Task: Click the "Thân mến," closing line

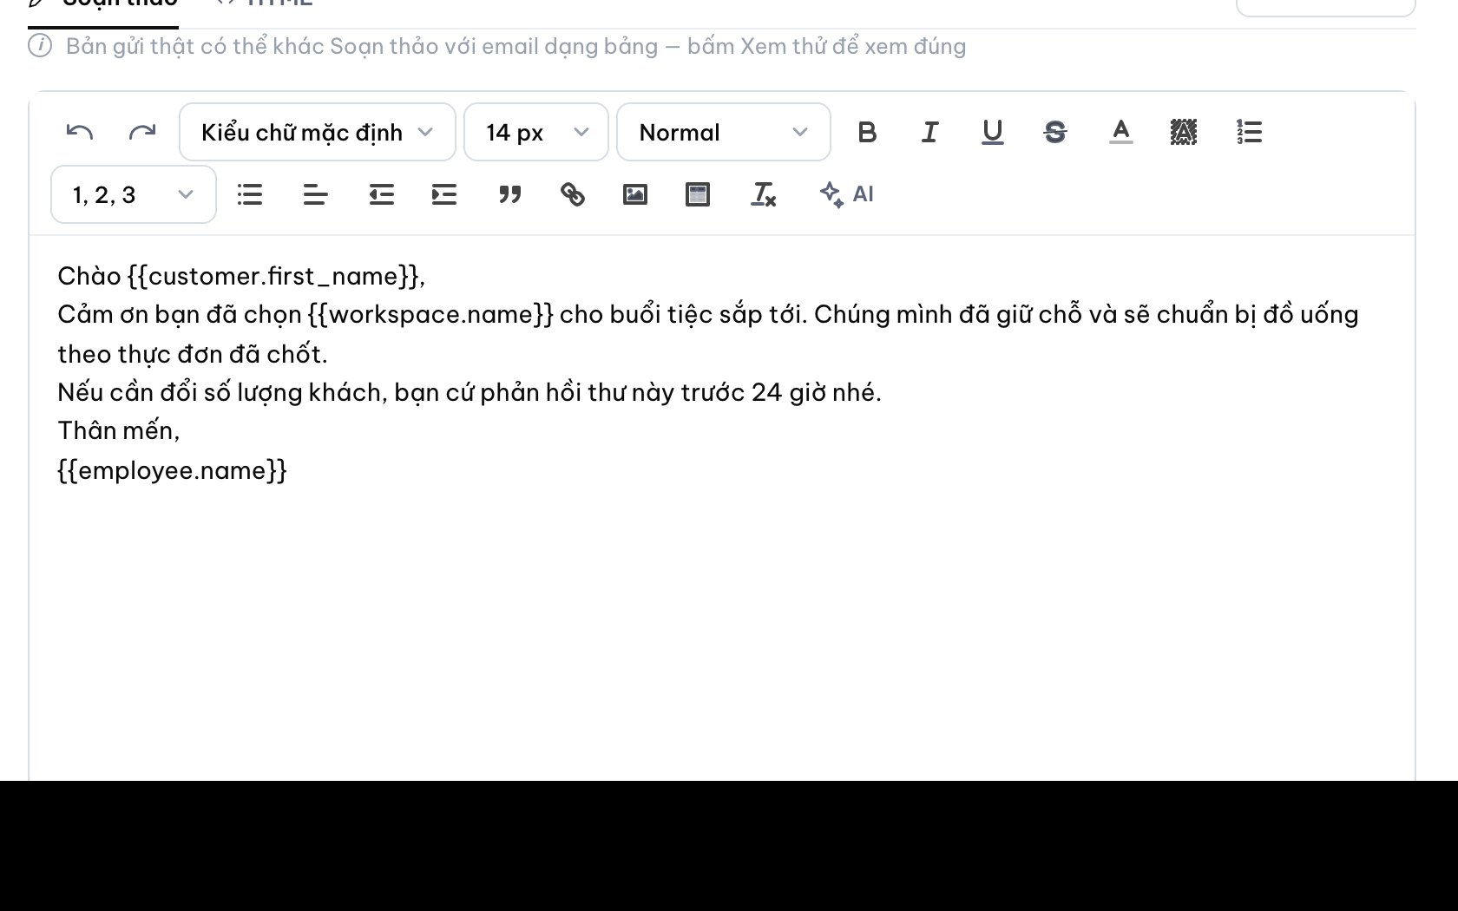Action: click(119, 430)
